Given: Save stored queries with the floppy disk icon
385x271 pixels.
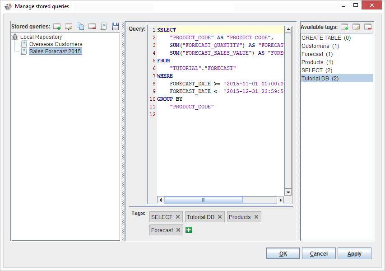Looking at the screenshot, I should pyautogui.click(x=116, y=27).
